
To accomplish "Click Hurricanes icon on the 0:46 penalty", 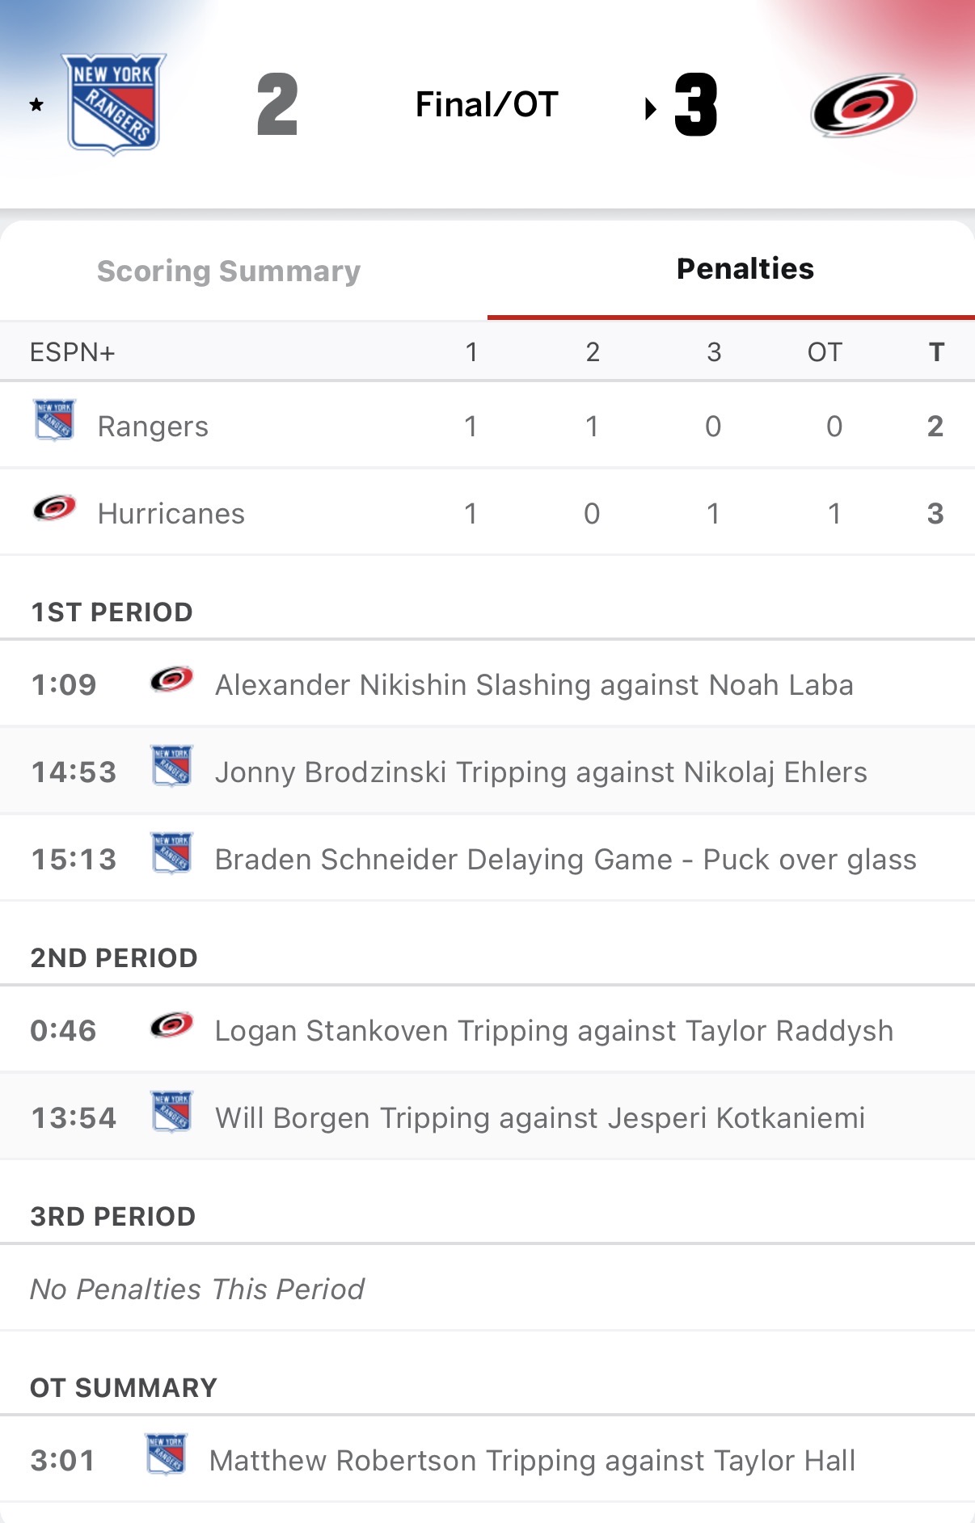I will point(171,1026).
